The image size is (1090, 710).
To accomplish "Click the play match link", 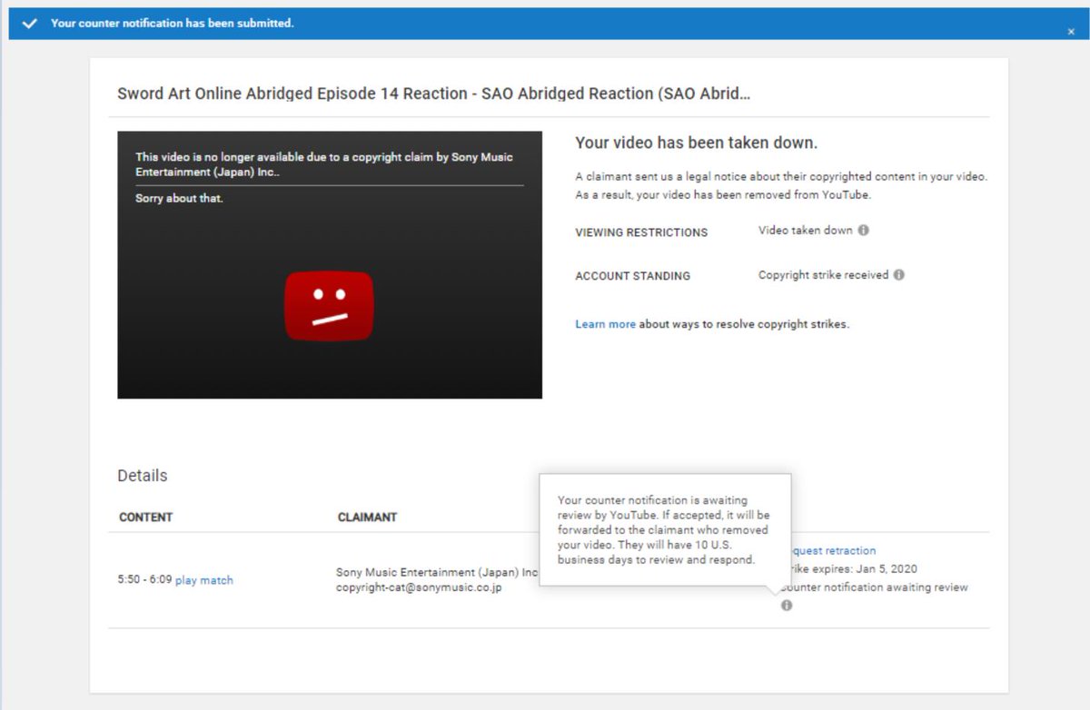I will [x=204, y=580].
